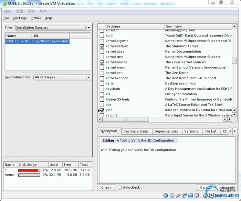Click the Accept button
Screen dimensions: 241x201
(x=228, y=188)
